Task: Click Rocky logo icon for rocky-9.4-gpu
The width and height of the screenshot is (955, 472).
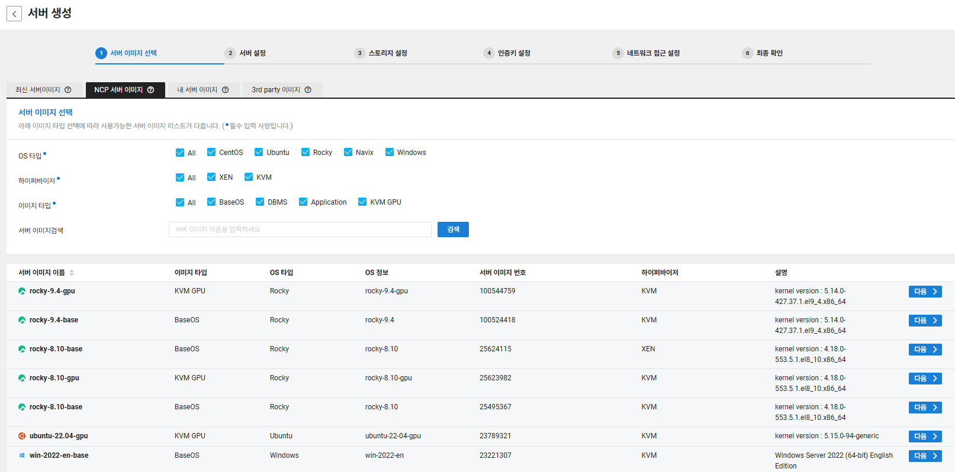Action: click(22, 291)
